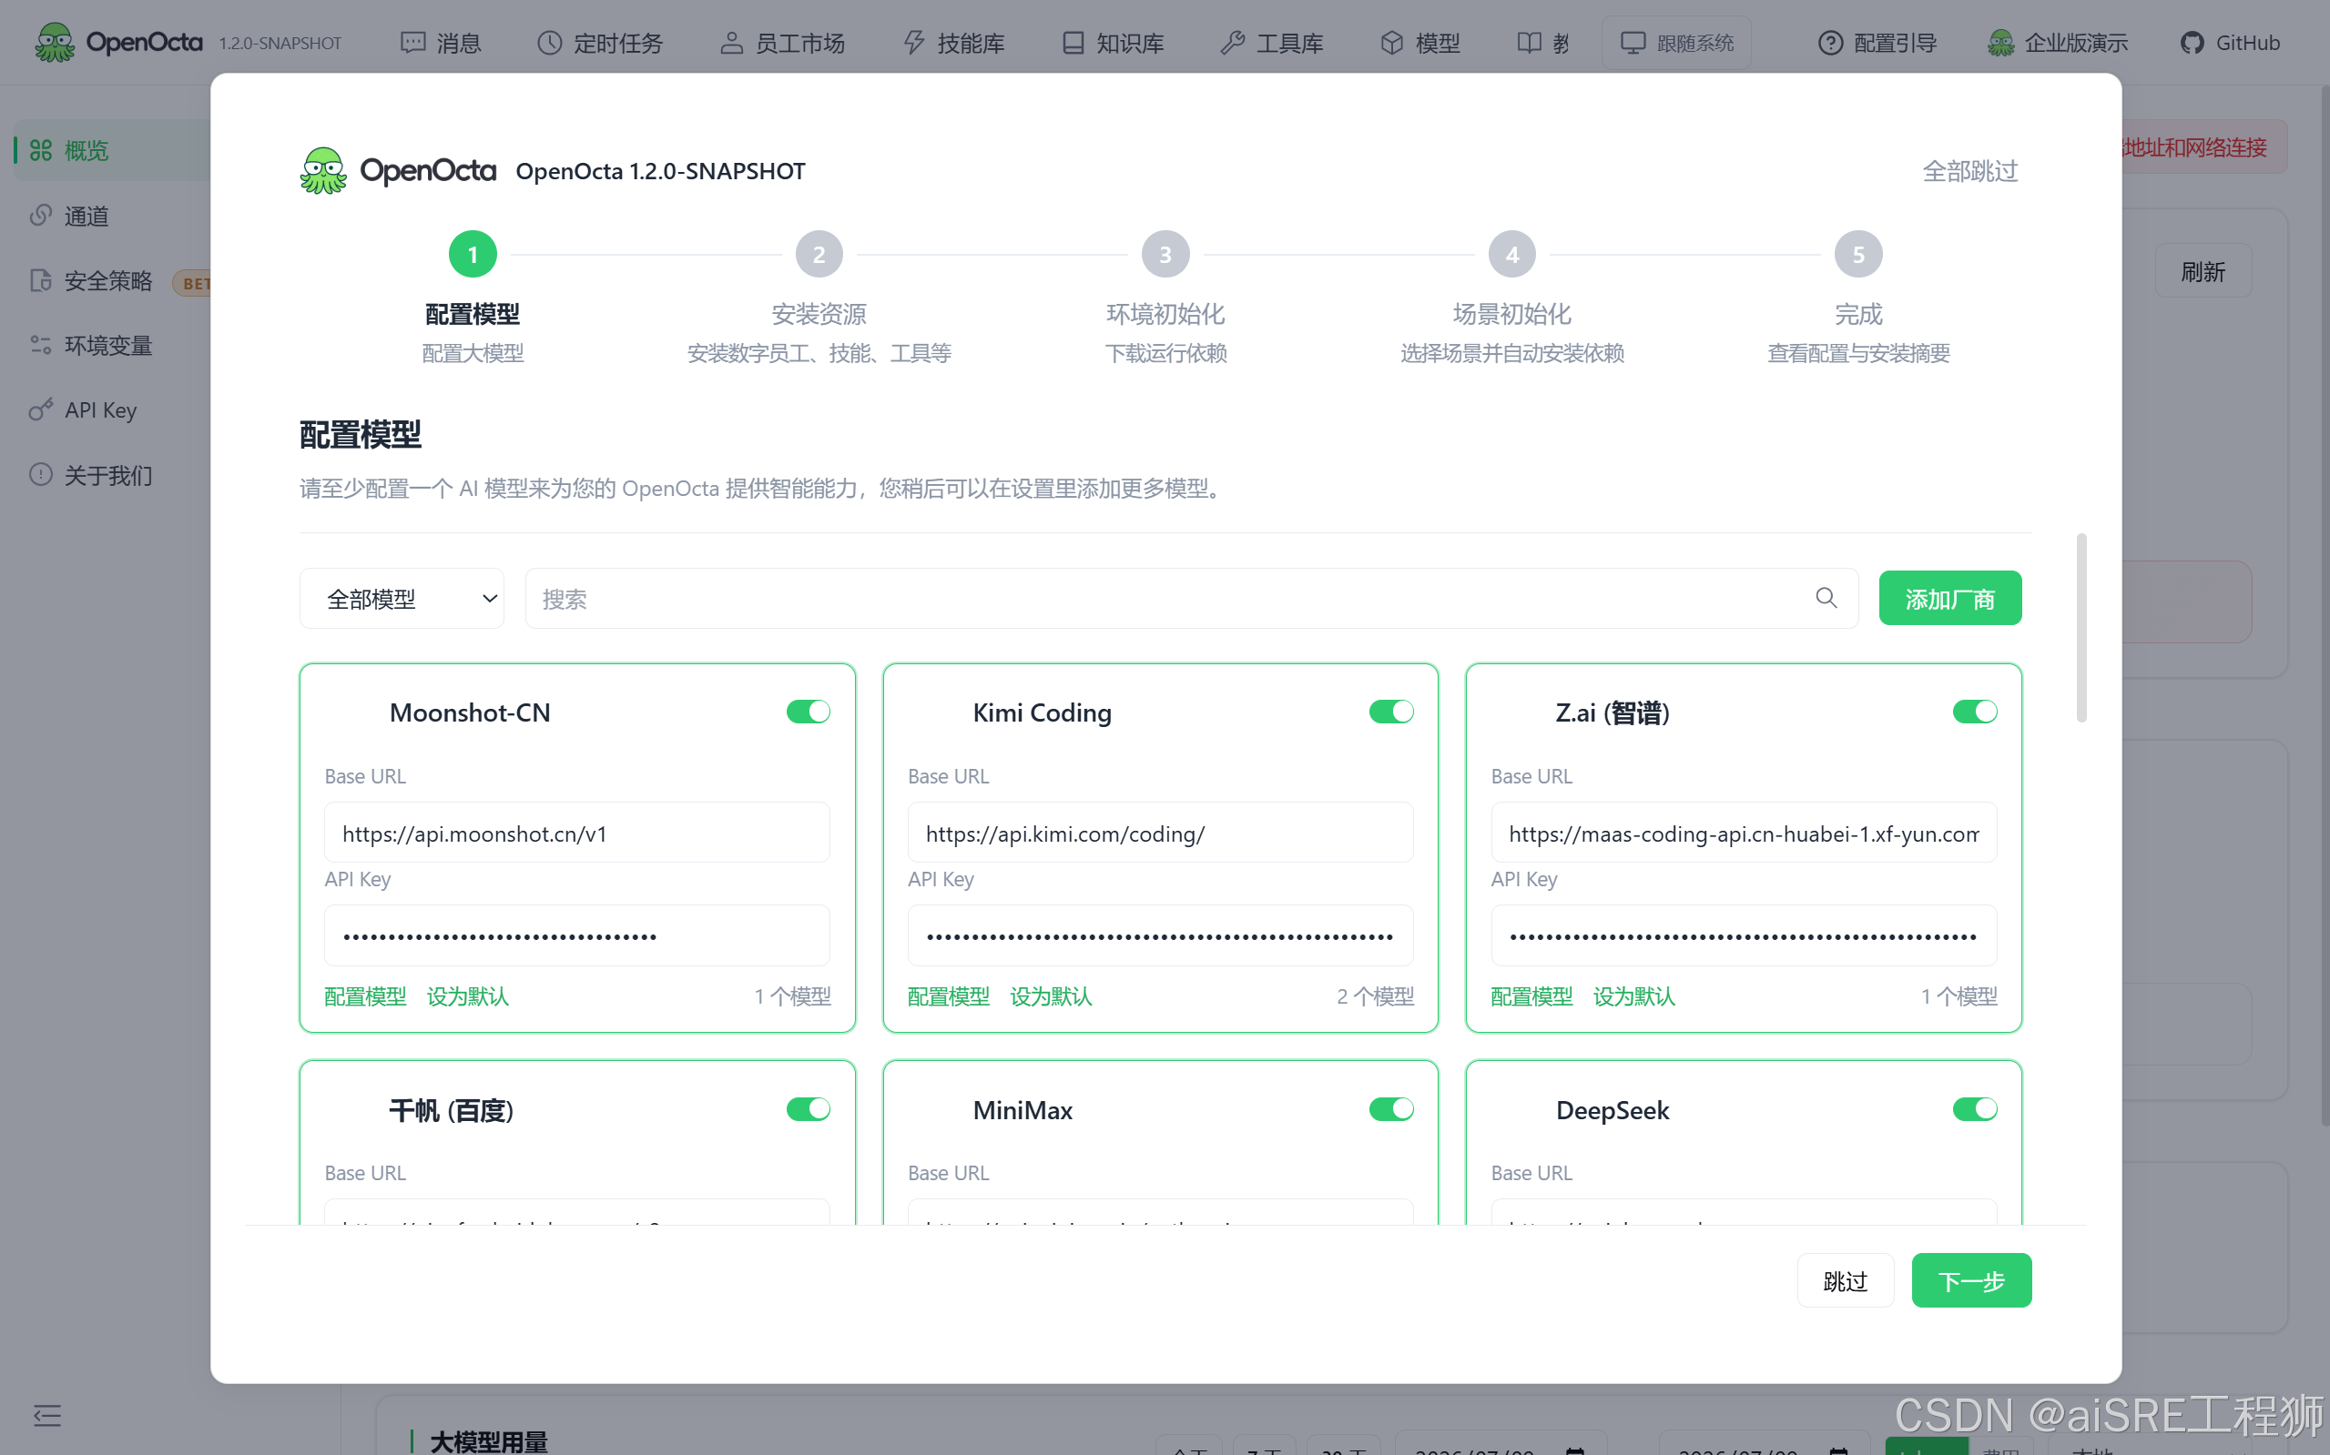Click the wrench icon beside 工具库
2330x1455 pixels.
click(x=1233, y=43)
